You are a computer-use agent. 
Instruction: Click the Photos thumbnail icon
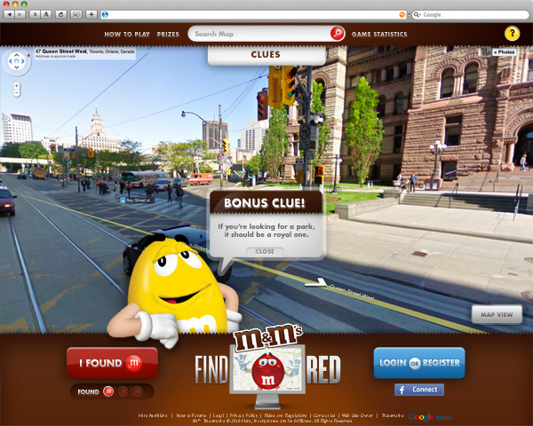485,51
